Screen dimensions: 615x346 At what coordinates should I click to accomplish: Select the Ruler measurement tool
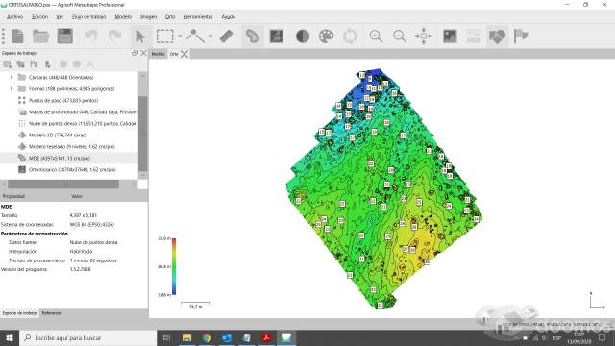coord(227,37)
